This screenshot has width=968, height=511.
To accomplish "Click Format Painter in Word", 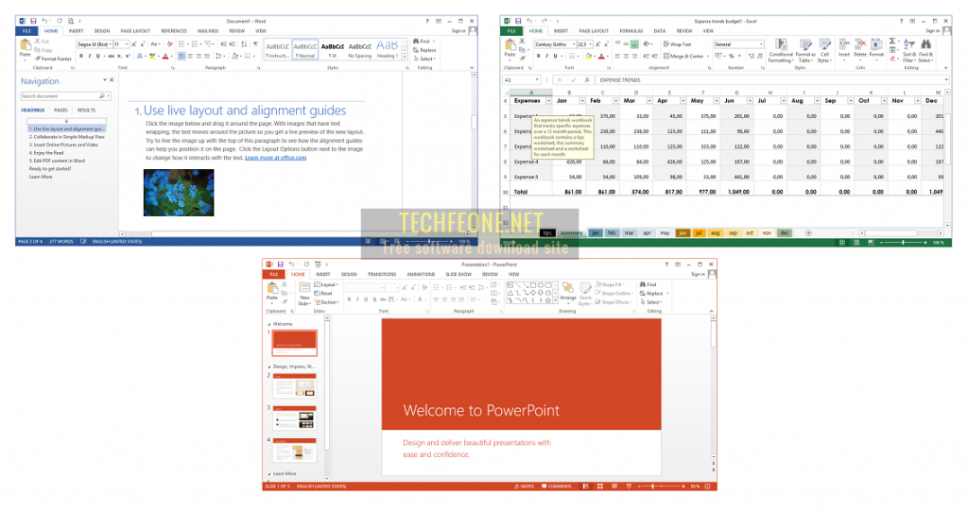I will coord(54,59).
